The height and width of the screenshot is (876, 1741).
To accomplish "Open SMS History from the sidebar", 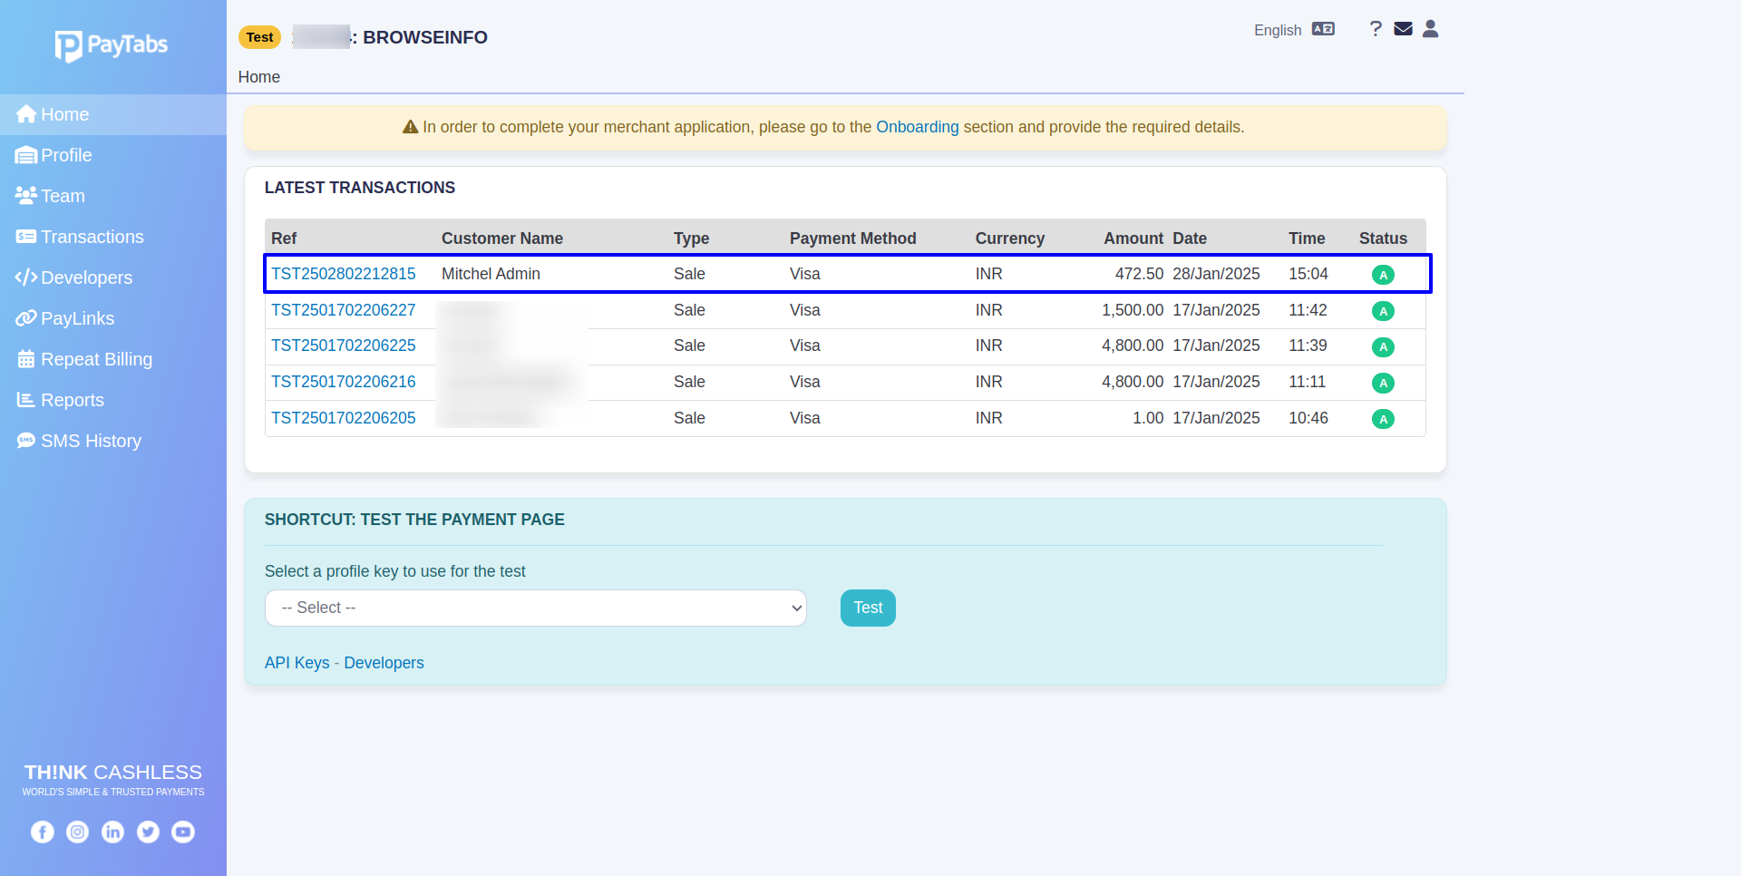I will tap(91, 441).
